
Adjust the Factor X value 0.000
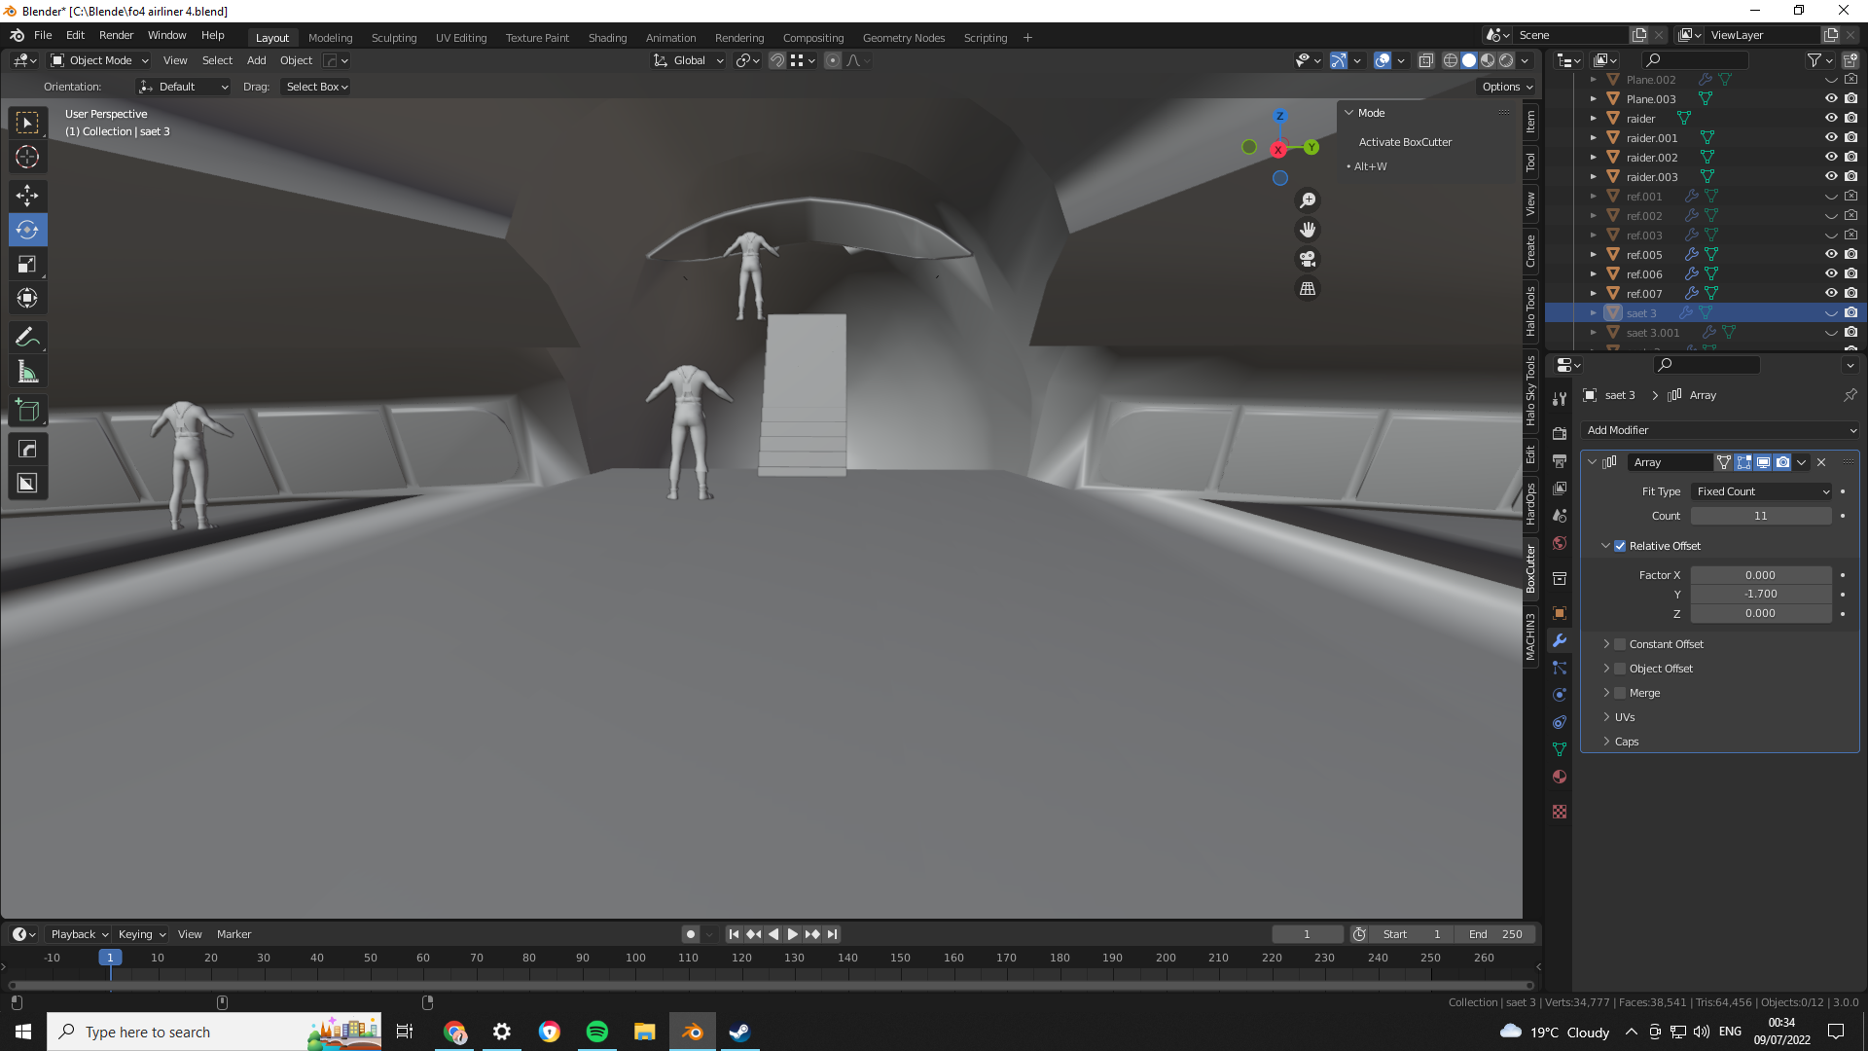(x=1761, y=575)
